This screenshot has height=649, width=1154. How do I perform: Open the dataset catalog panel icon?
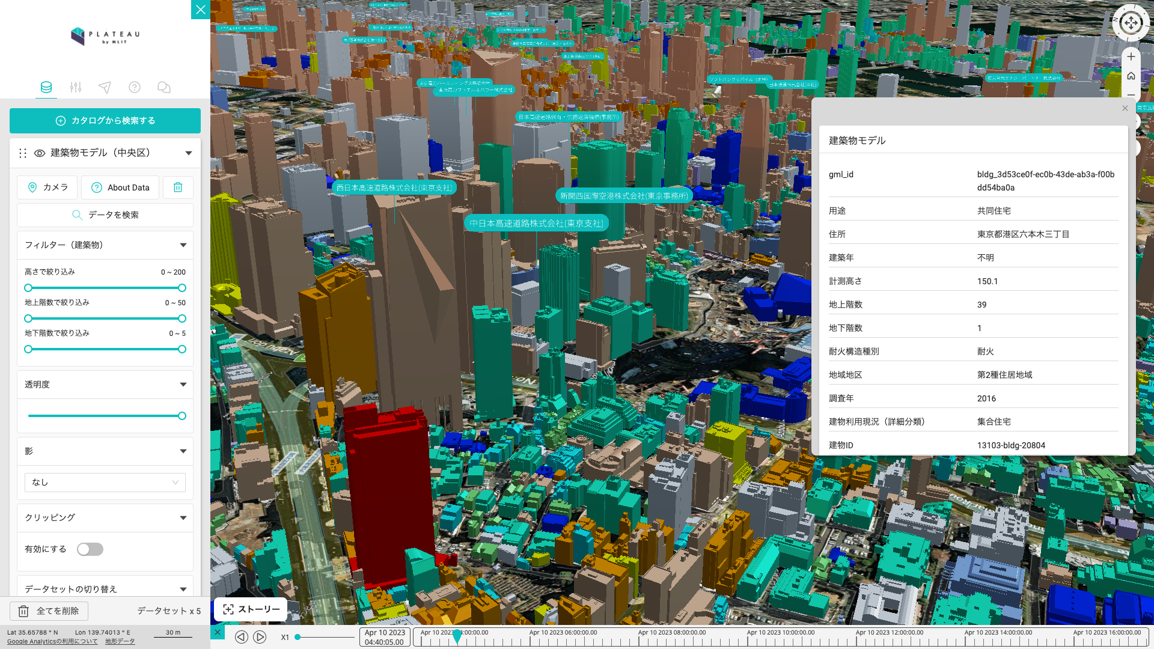pyautogui.click(x=46, y=87)
